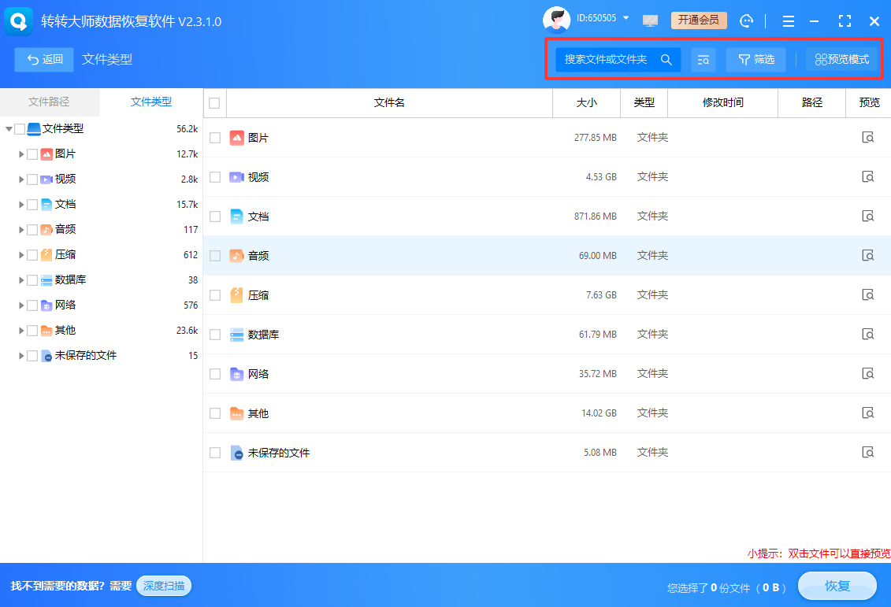Image resolution: width=891 pixels, height=607 pixels.
Task: Click preview icon for 未保存的文件 row
Action: pos(867,452)
